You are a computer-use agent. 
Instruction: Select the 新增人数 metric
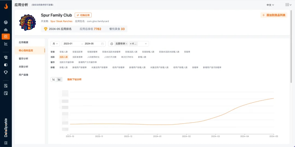click(x=142, y=57)
